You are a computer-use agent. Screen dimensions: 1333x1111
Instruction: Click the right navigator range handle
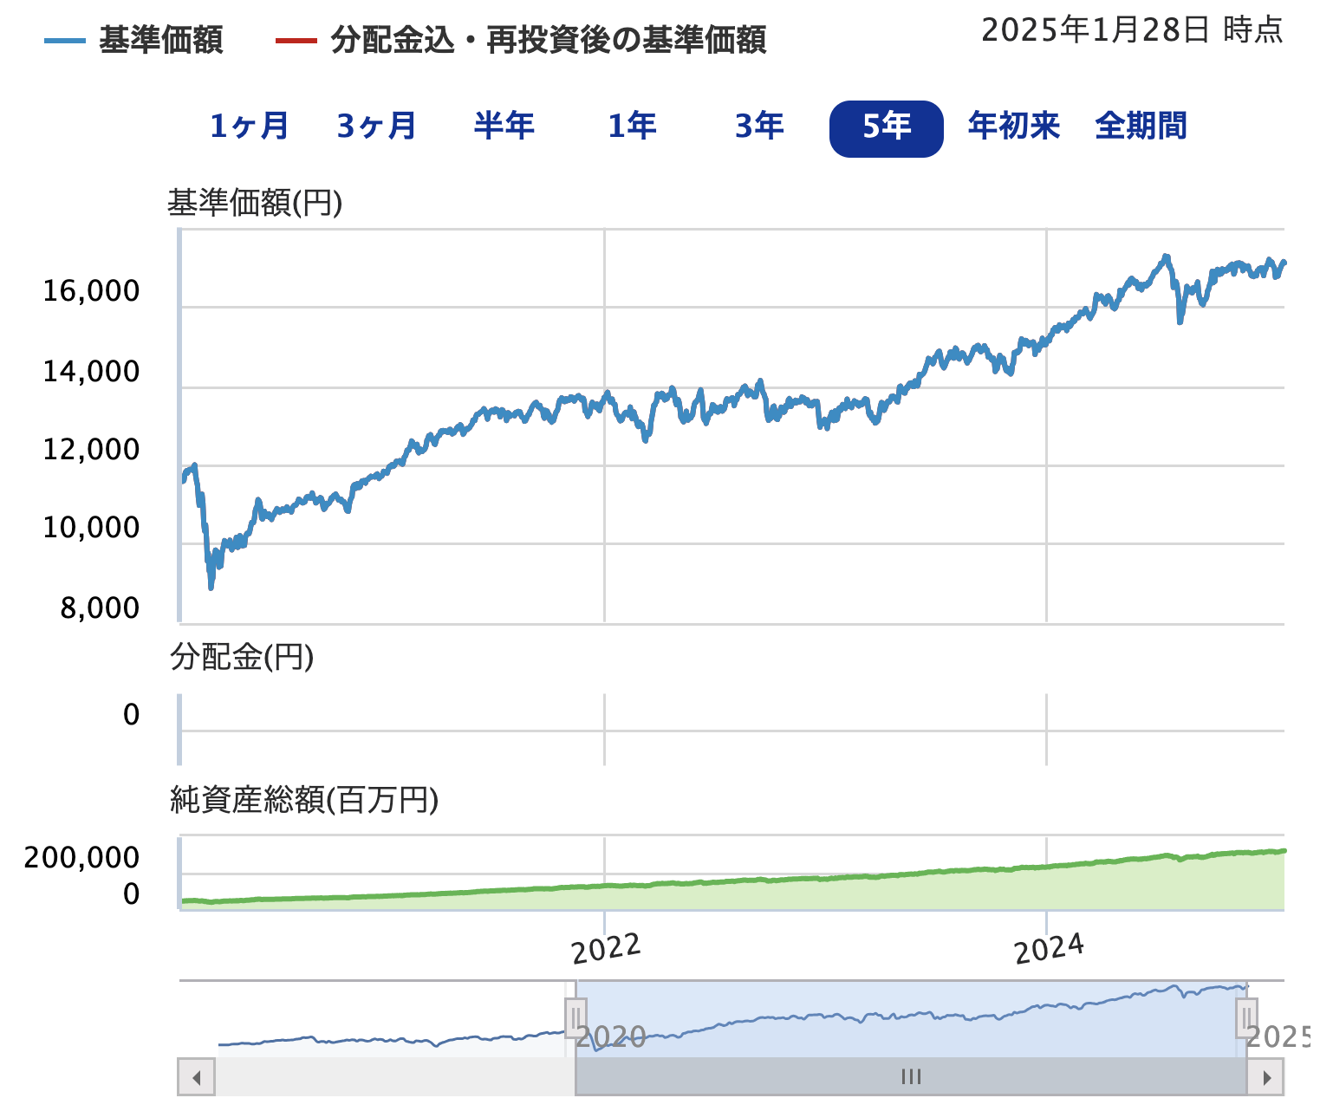[x=1246, y=1017]
